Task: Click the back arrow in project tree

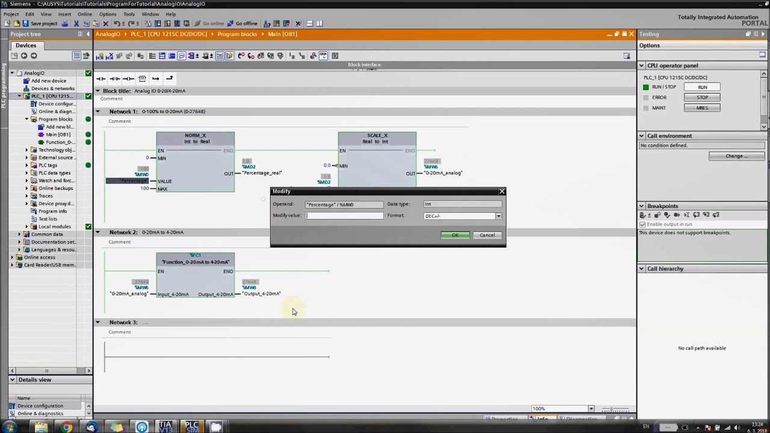Action: [x=24, y=56]
